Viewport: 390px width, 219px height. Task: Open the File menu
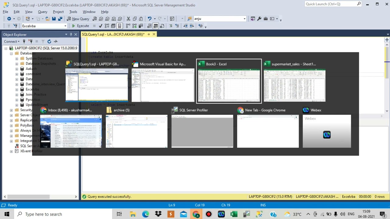[5, 12]
